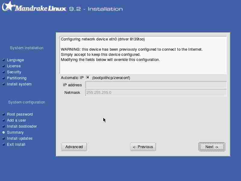Click the bullet icon beside Language
241x181 pixels.
click(x=4, y=60)
